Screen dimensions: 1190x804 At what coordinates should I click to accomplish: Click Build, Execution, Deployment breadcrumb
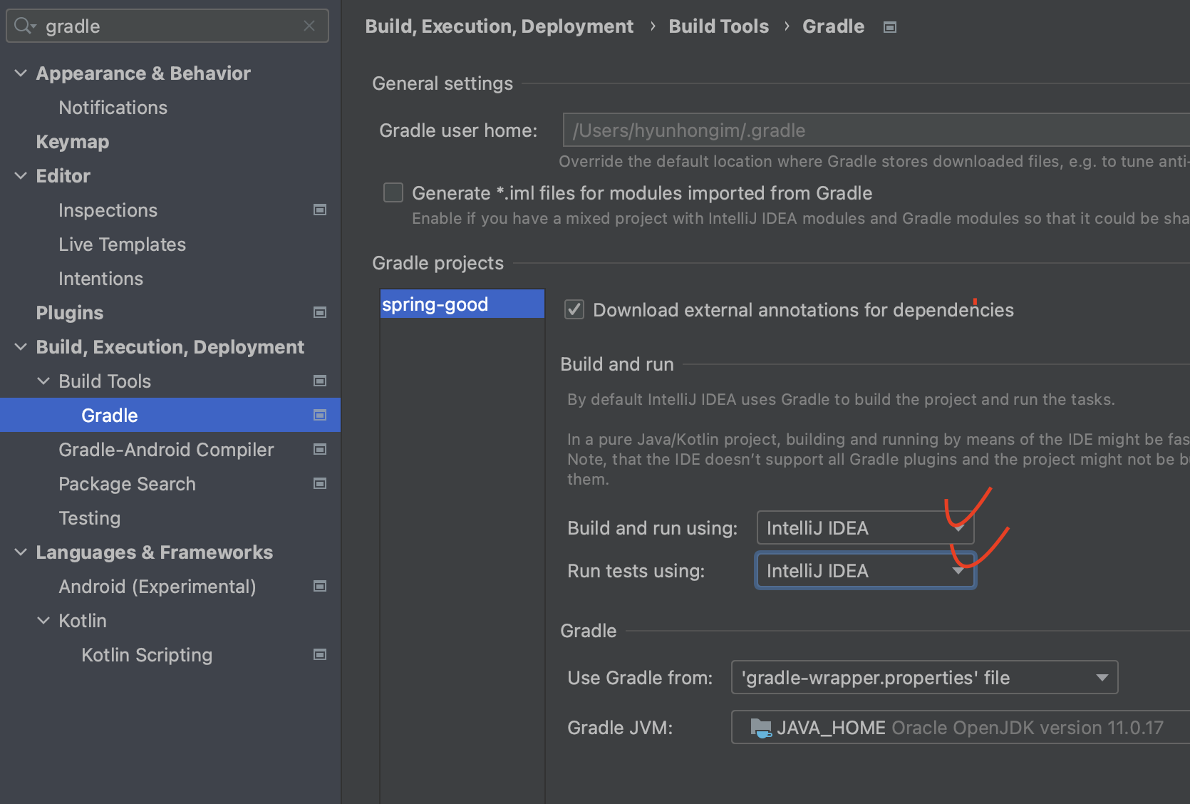(x=499, y=26)
